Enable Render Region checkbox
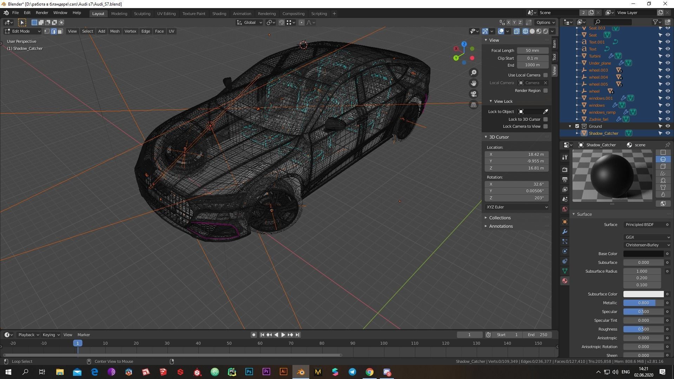The image size is (674, 379). point(546,91)
